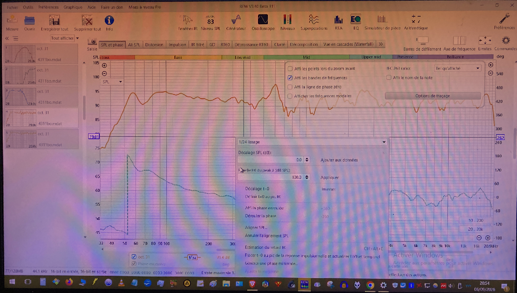The height and width of the screenshot is (293, 517).
Task: Show more graph tabs with the >> button
Action: tap(381, 45)
